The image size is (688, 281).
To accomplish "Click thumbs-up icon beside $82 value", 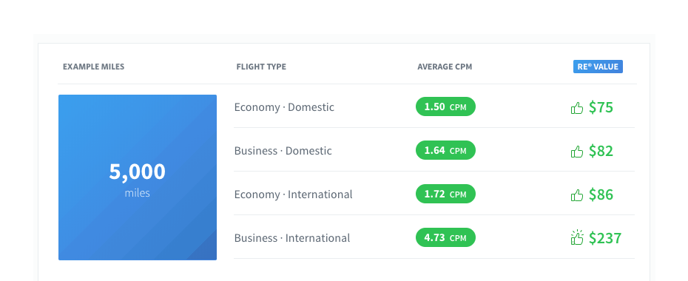I will pyautogui.click(x=577, y=152).
